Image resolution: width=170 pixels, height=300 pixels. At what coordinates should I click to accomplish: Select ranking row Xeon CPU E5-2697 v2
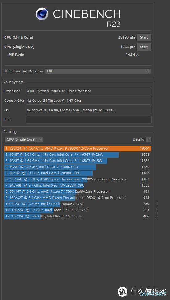(x=78, y=210)
